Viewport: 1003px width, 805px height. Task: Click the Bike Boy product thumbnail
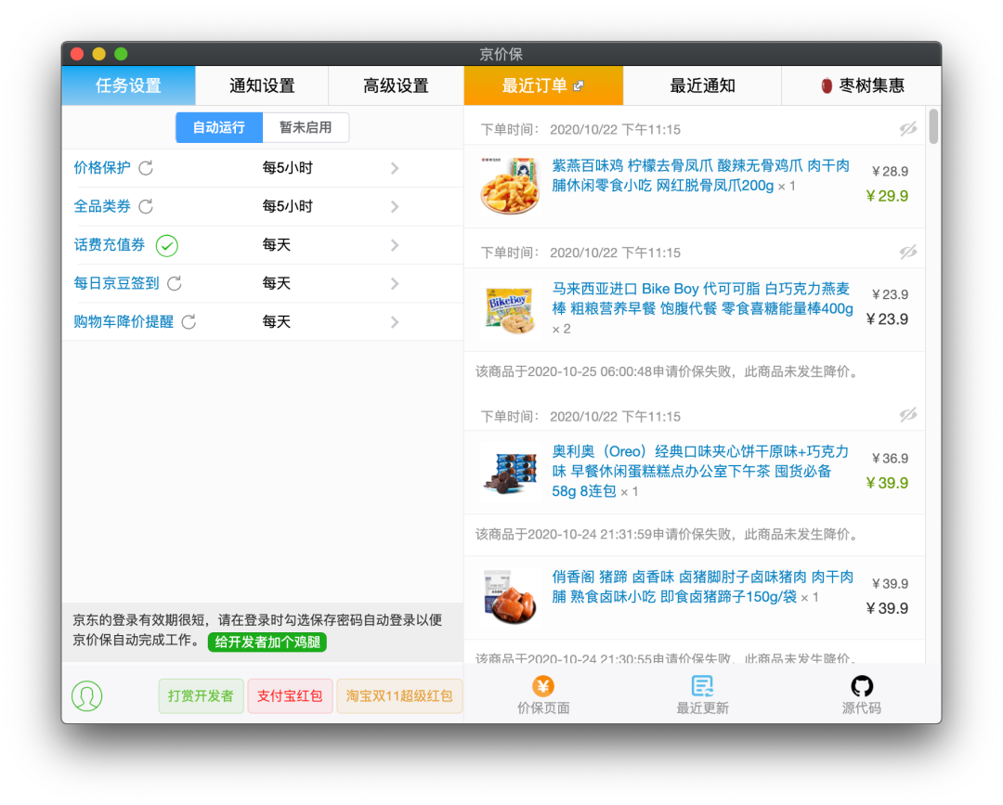pyautogui.click(x=510, y=309)
